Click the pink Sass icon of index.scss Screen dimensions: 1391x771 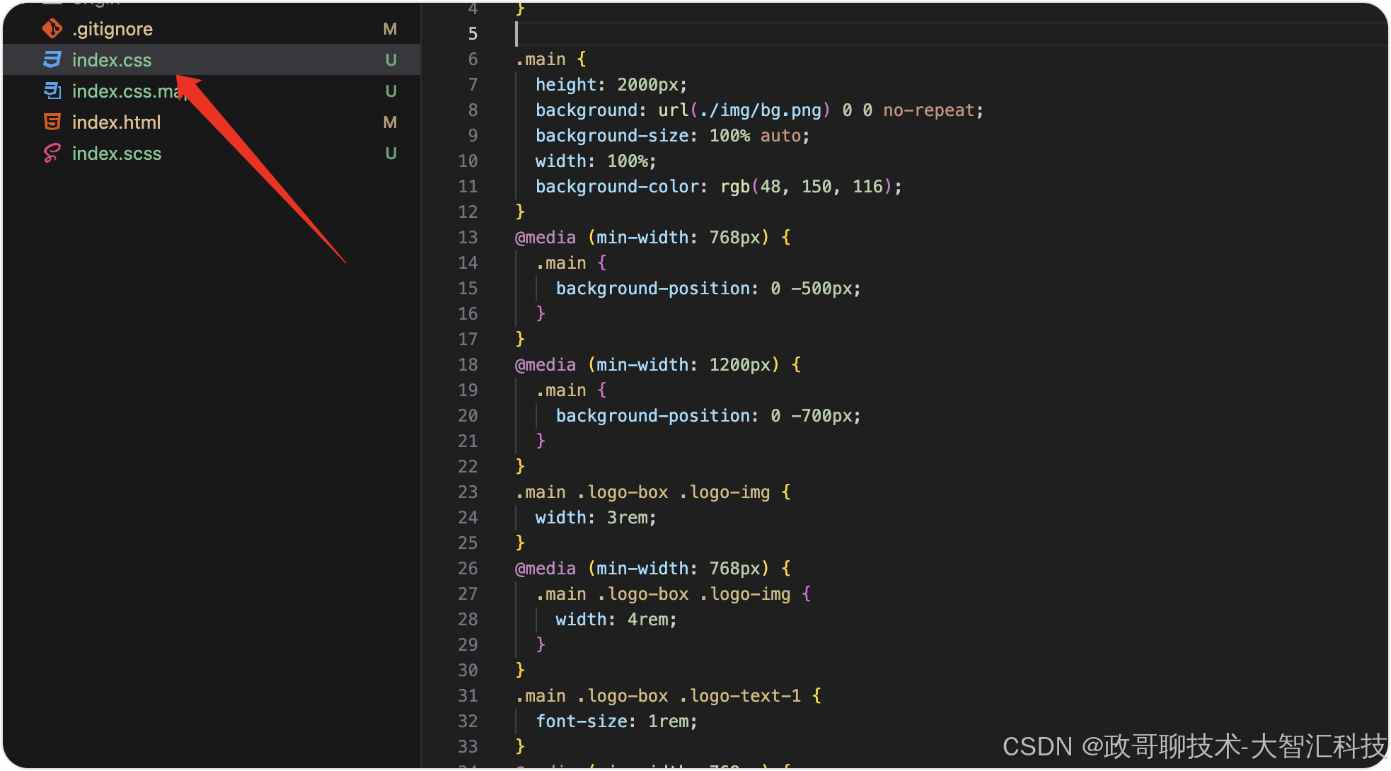52,153
